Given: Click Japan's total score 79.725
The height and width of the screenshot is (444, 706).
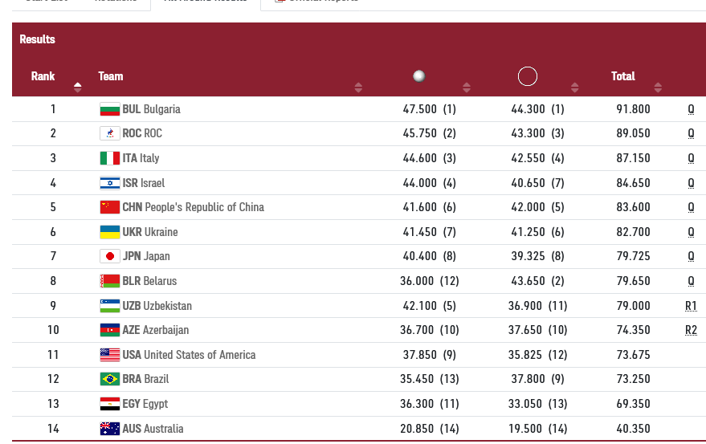Looking at the screenshot, I should 633,256.
